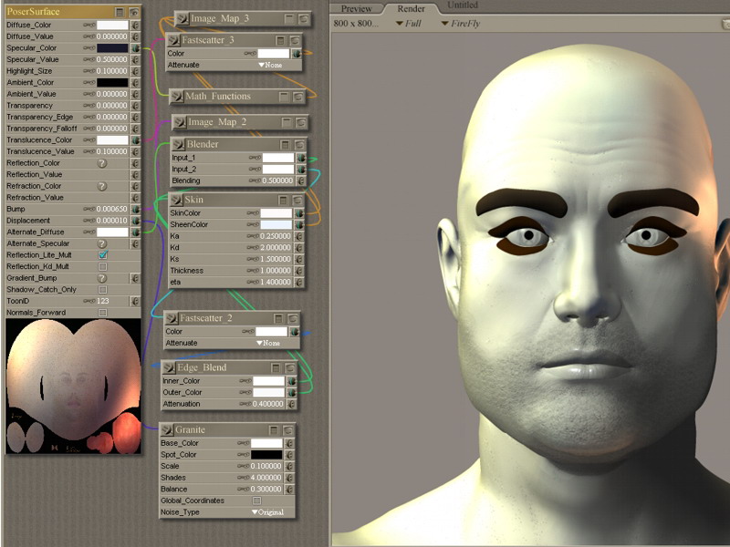Click the Skin node output icon

[x=176, y=200]
